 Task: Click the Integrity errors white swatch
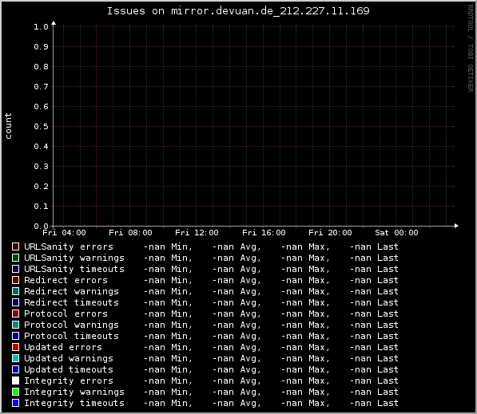(15, 380)
